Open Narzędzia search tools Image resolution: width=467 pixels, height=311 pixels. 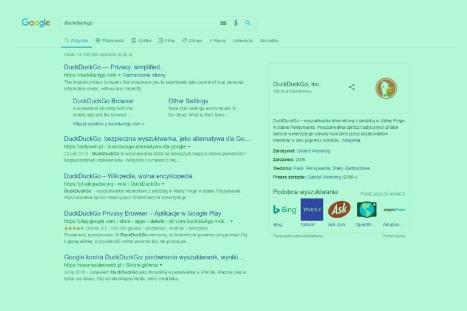tap(269, 41)
